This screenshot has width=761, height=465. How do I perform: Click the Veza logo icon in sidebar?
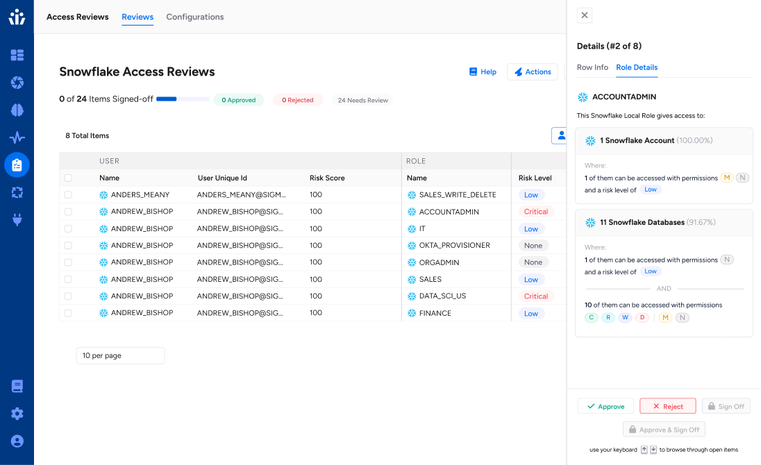[17, 17]
